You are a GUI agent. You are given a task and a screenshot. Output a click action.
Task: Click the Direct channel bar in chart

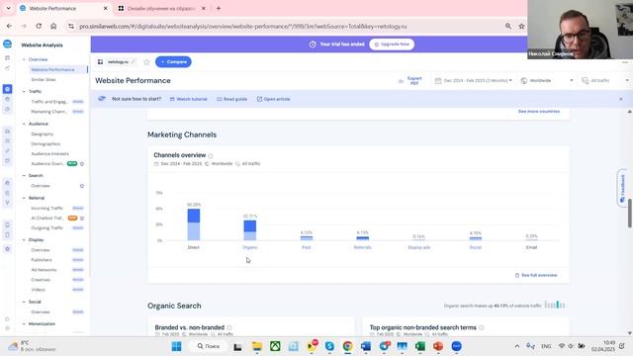pos(194,224)
